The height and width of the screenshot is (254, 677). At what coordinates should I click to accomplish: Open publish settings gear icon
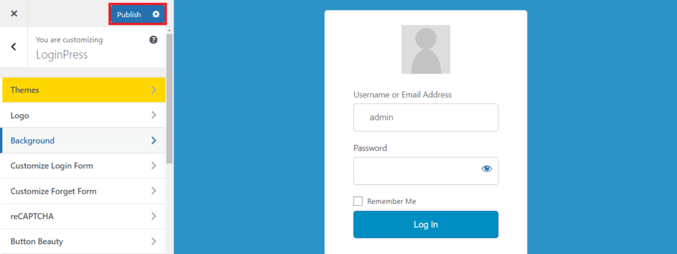pyautogui.click(x=156, y=15)
